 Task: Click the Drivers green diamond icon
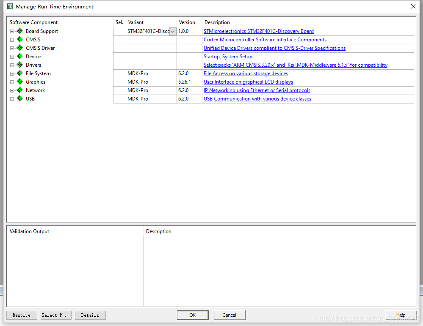20,65
